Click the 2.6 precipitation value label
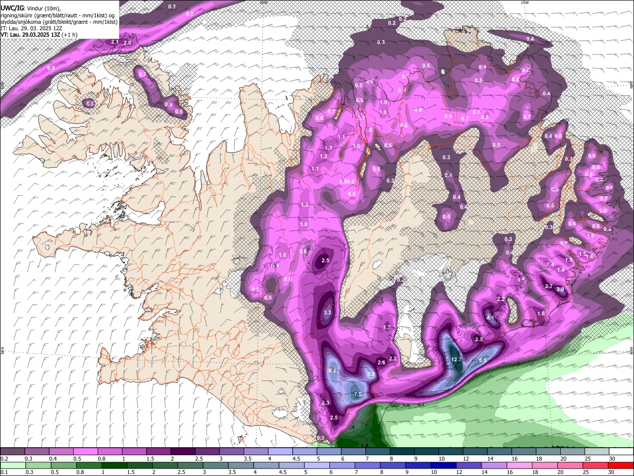Image resolution: width=634 pixels, height=476 pixels. coord(381,363)
